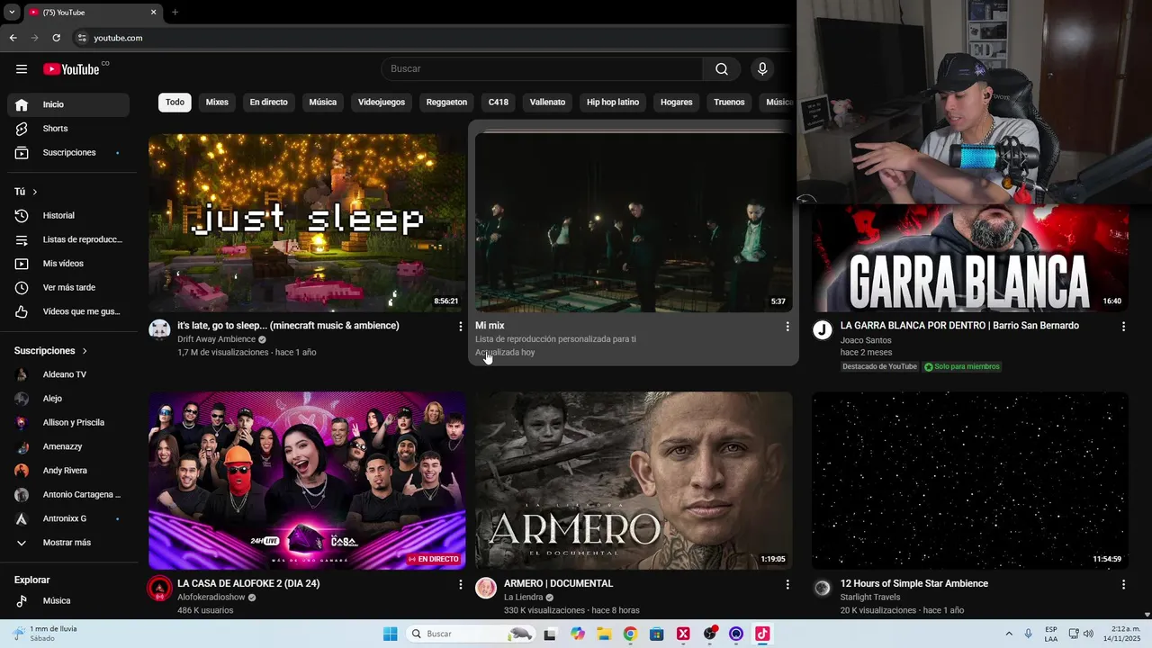
Task: Select the Vallenato filter chip
Action: tap(547, 103)
